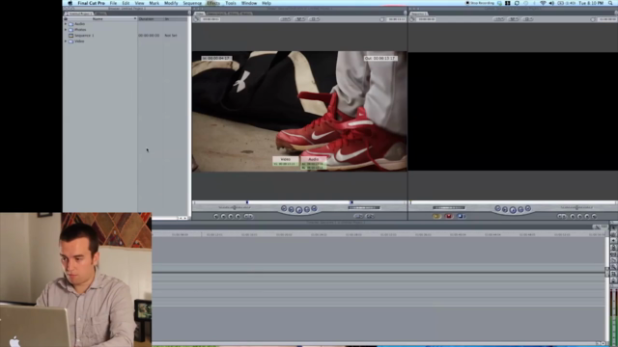Click the Canvas shuttle control slider
Viewport: 618px width, 347px height.
576,207
